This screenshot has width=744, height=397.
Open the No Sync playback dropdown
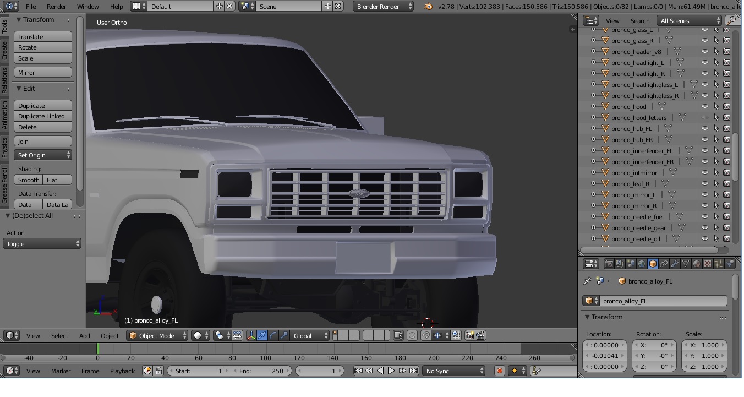455,371
